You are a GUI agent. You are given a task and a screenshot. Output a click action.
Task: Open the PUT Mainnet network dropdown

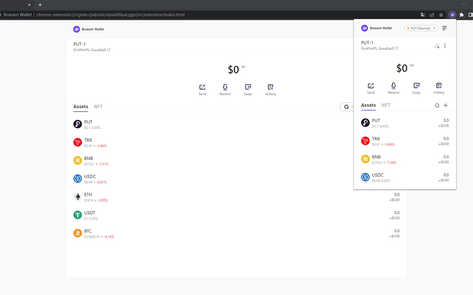click(421, 28)
